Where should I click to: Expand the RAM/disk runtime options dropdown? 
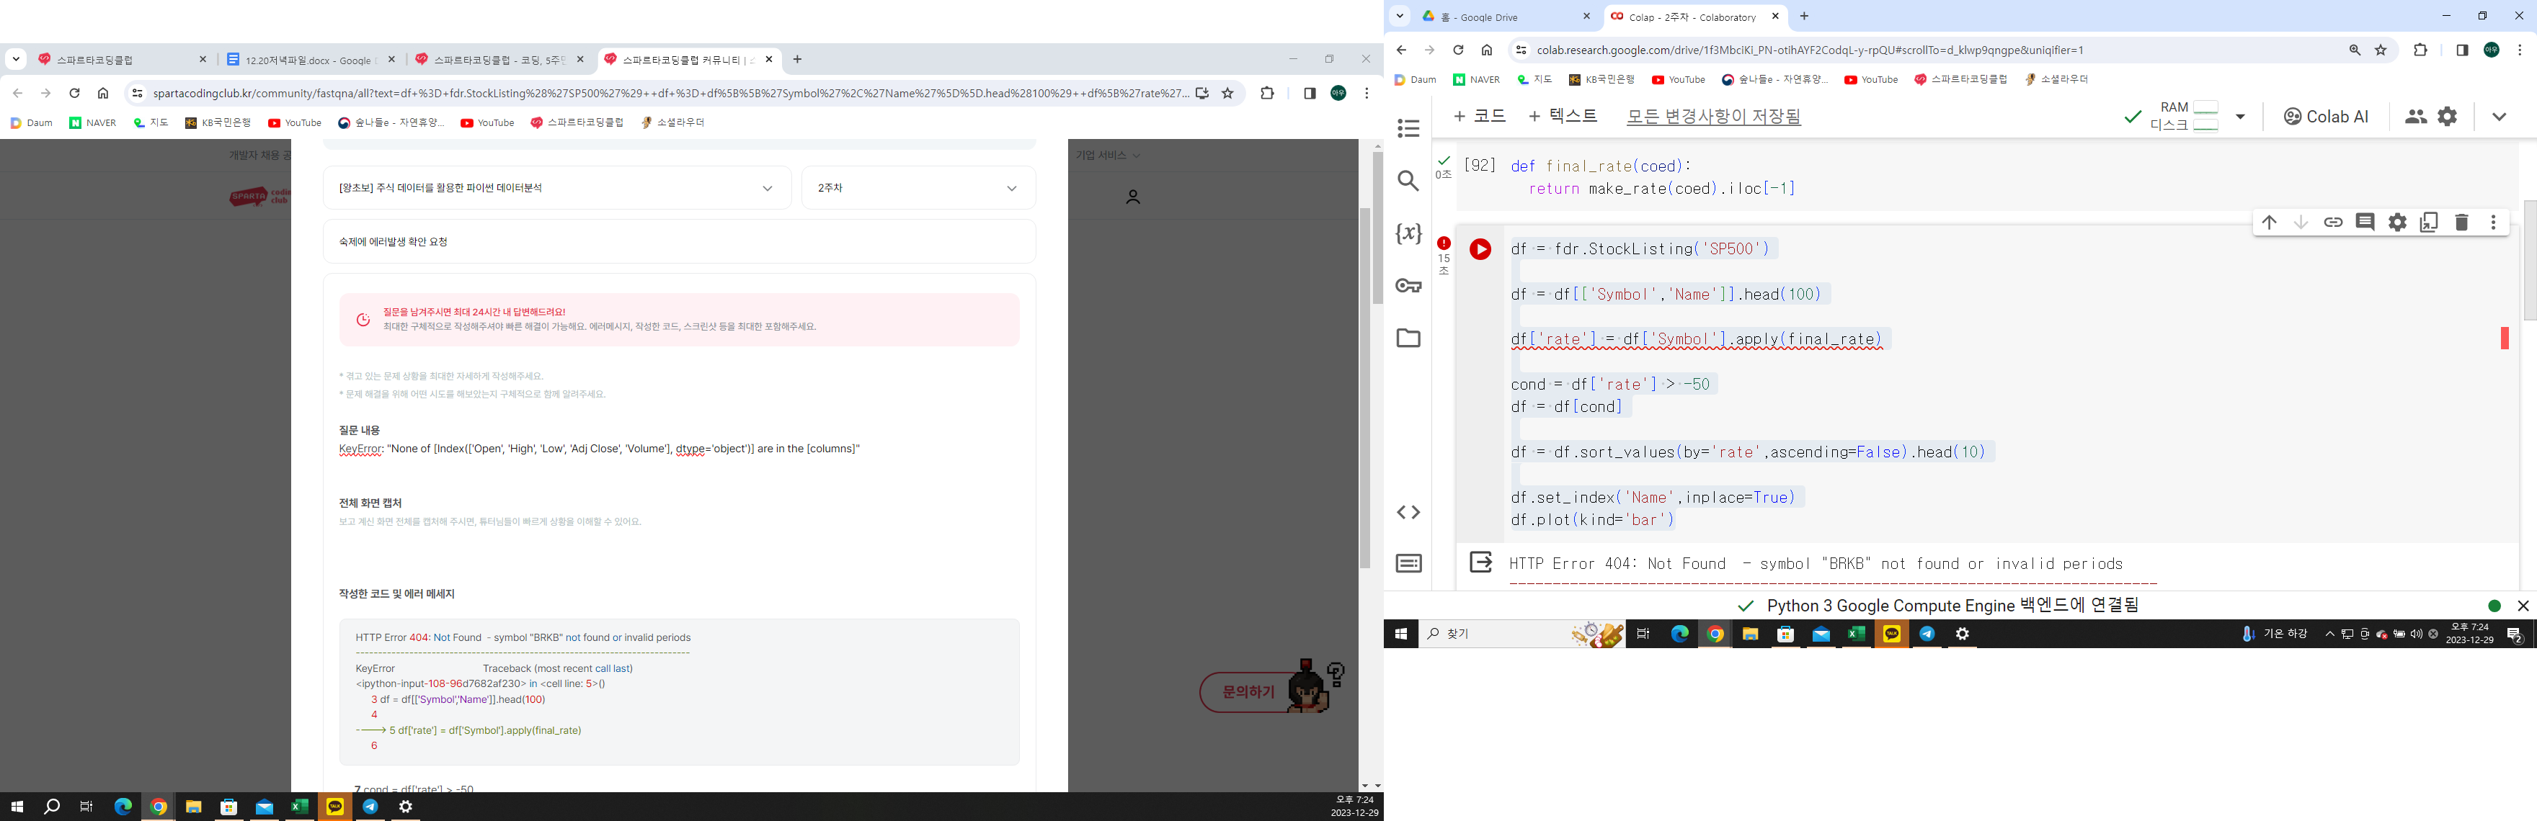click(x=2241, y=116)
